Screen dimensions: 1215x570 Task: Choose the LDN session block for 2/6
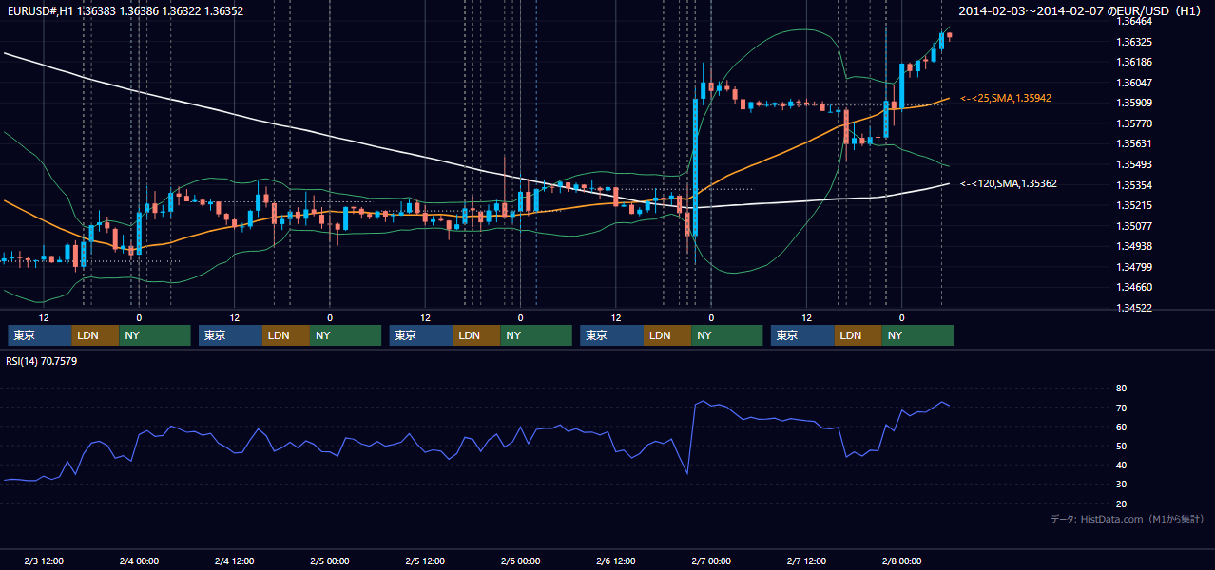667,335
